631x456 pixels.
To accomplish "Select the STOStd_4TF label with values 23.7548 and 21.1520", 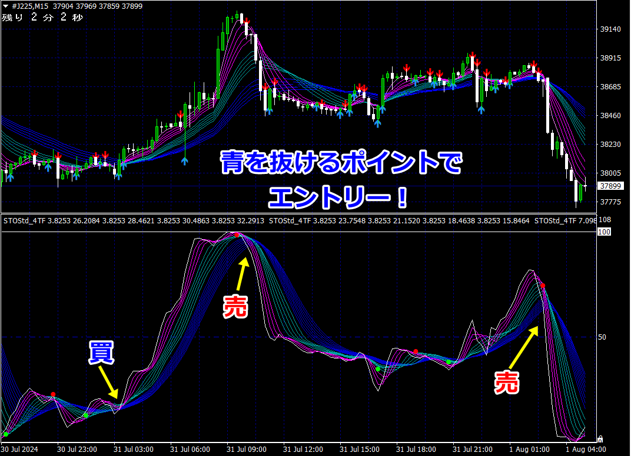I will (x=398, y=220).
